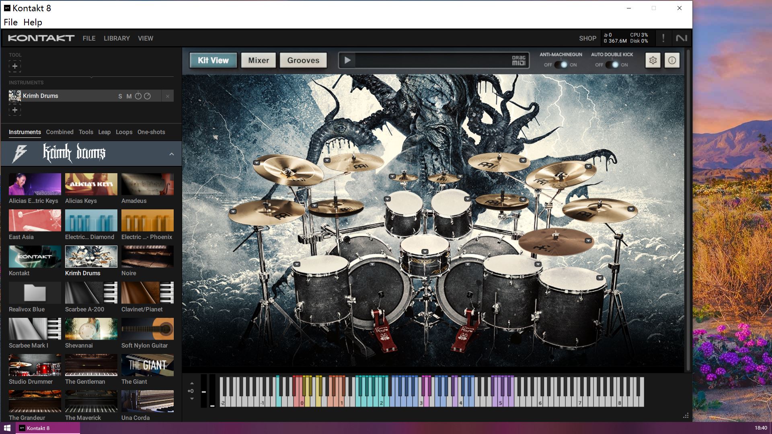
Task: Open Scarbee Mark I library
Action: click(35, 329)
